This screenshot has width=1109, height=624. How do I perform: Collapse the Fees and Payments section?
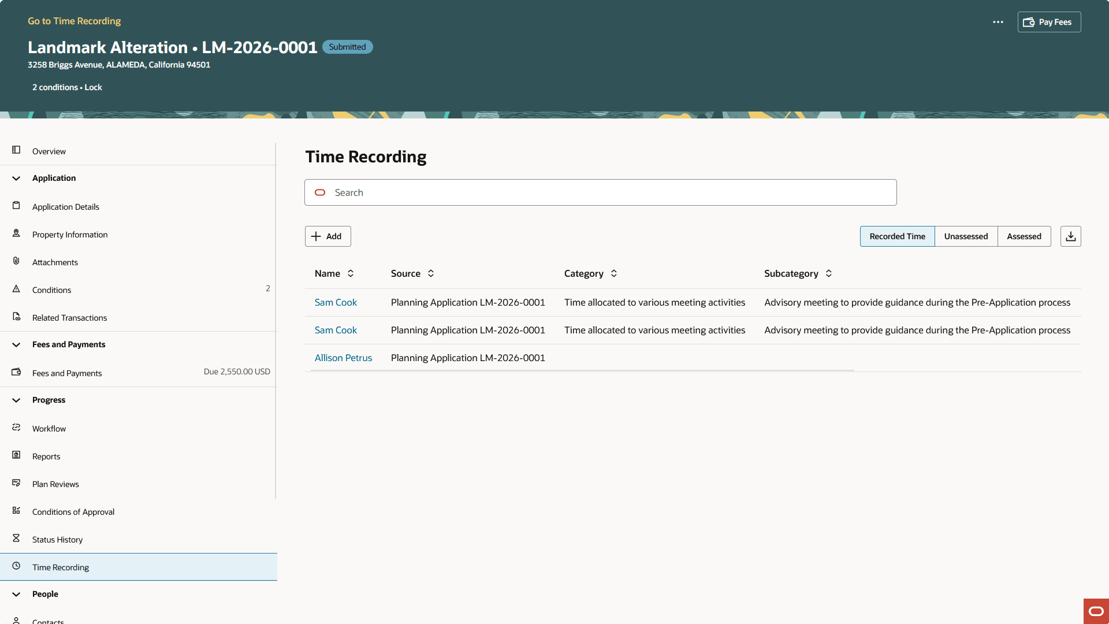coord(16,344)
